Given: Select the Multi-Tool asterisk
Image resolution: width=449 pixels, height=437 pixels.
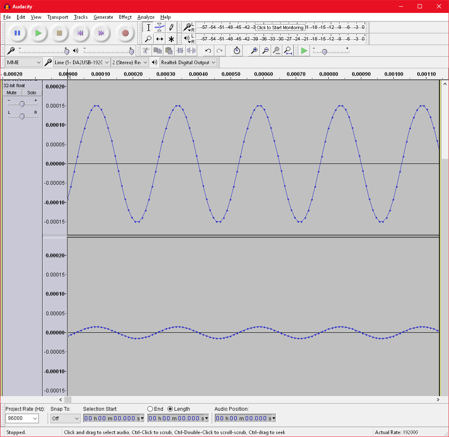Looking at the screenshot, I should (171, 39).
